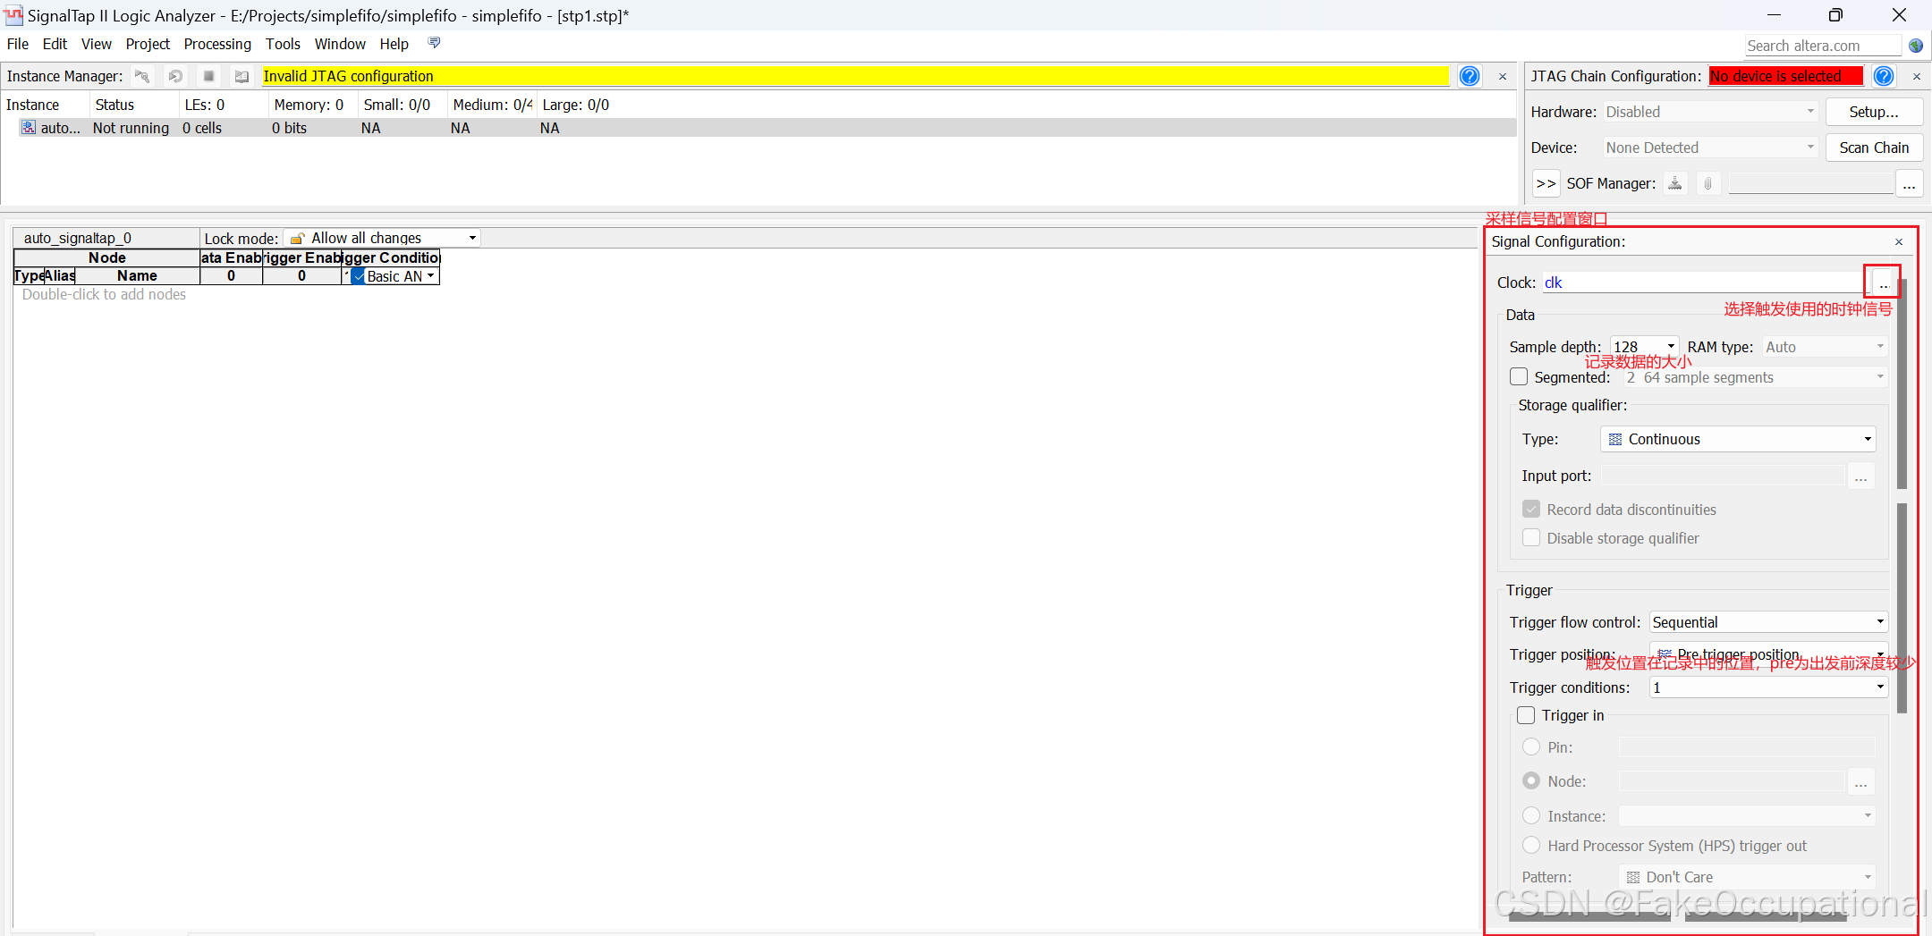Click the Run Analysis icon in Instance Manager
This screenshot has width=1932, height=936.
pyautogui.click(x=142, y=76)
